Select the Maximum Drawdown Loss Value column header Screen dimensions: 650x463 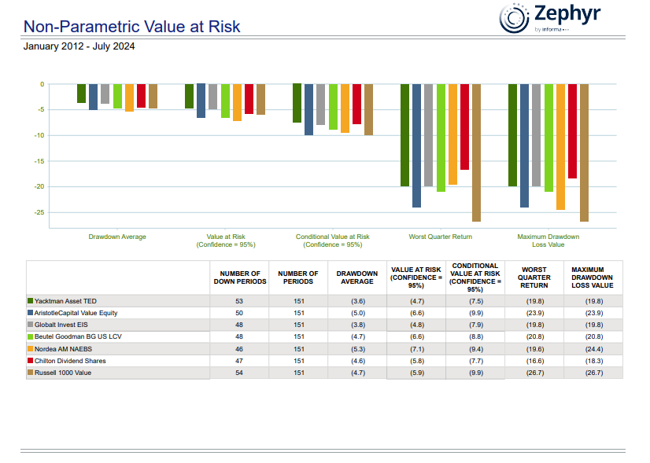click(592, 277)
